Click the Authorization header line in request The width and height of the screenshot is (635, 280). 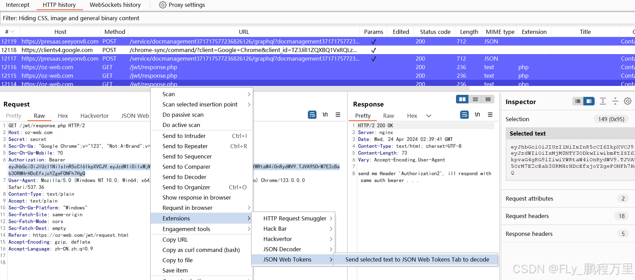click(37, 160)
